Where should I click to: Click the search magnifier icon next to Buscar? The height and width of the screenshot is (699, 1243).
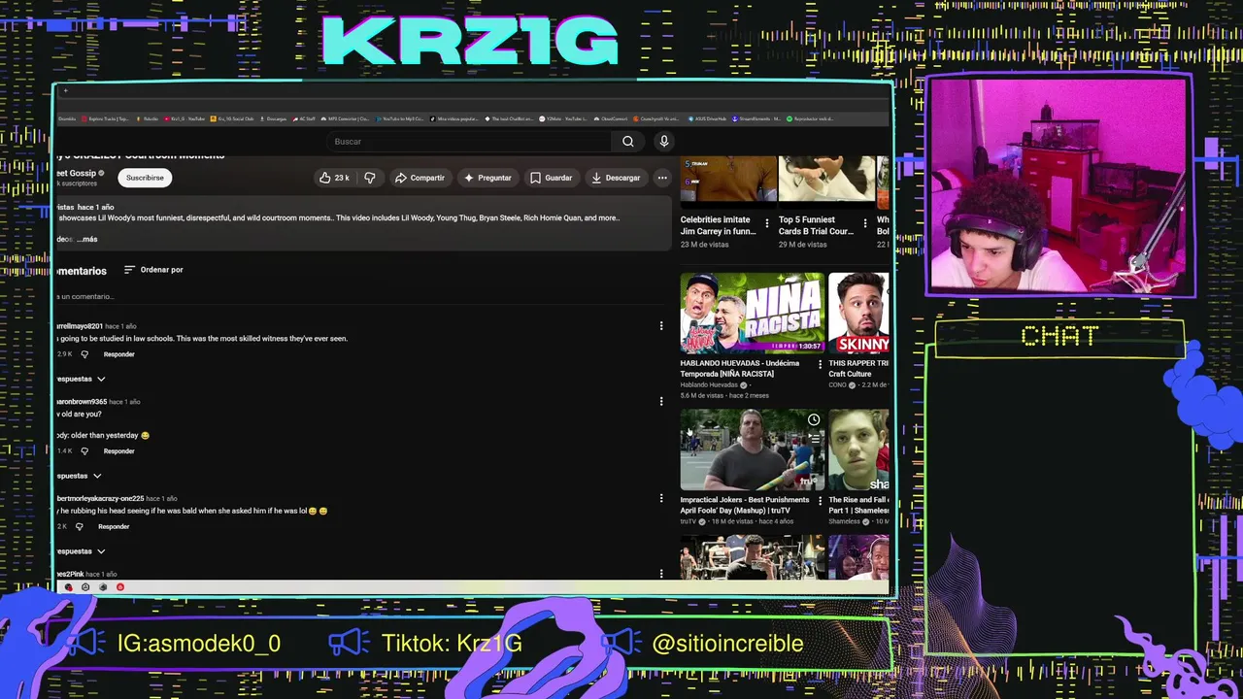[x=627, y=142]
